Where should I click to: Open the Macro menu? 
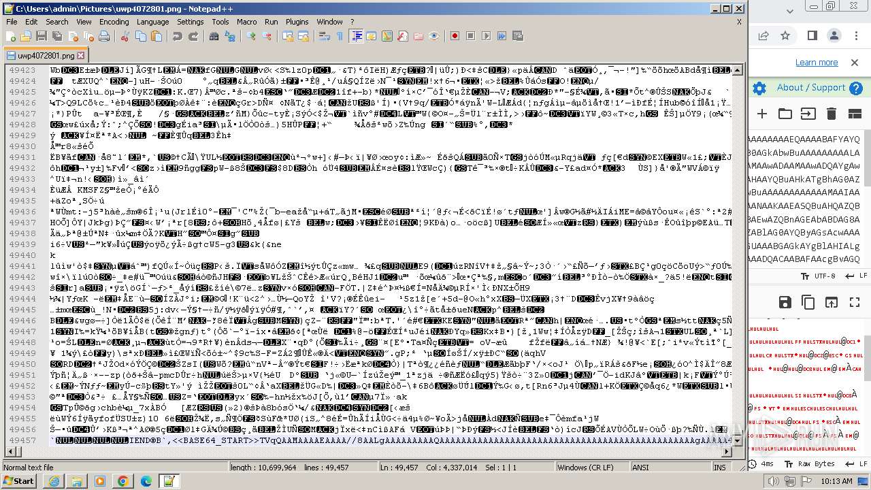click(x=246, y=22)
